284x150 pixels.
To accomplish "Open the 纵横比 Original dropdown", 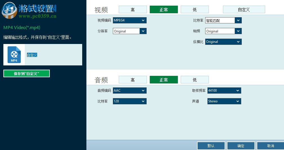I will click(223, 42).
